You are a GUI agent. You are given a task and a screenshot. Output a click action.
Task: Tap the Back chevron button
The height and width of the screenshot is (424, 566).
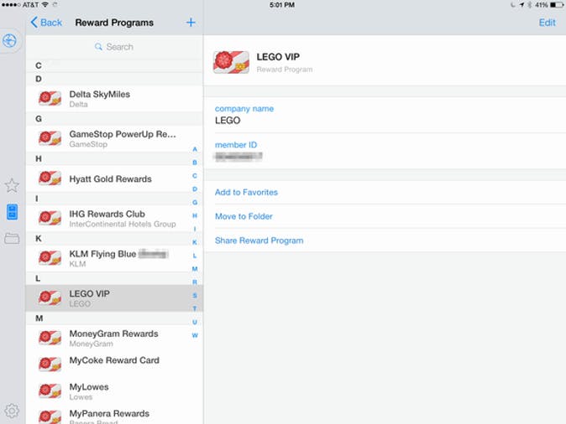[x=46, y=23]
